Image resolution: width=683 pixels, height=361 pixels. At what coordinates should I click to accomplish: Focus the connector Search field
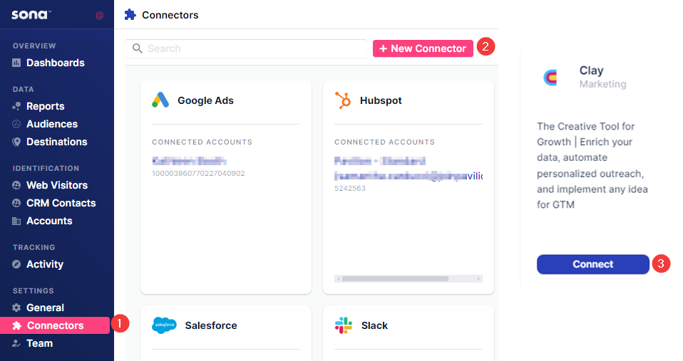246,48
